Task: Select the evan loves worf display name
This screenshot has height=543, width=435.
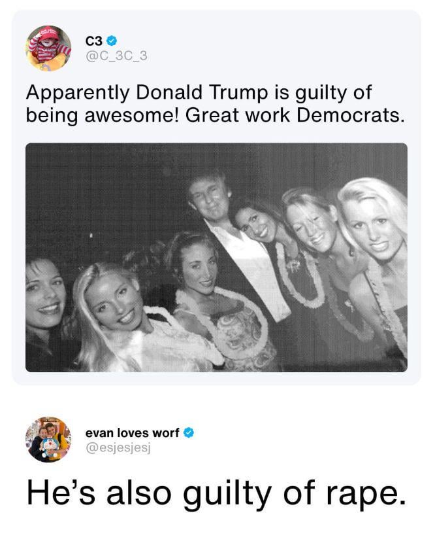Action: pyautogui.click(x=132, y=433)
